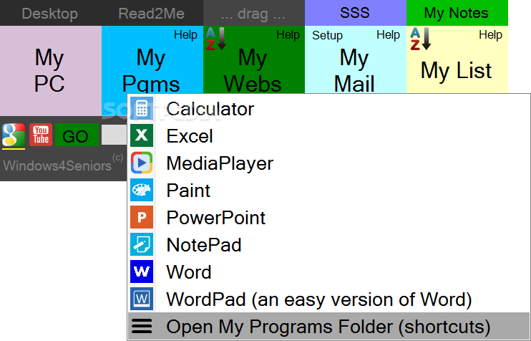The height and width of the screenshot is (341, 531).
Task: Click the WordPad icon
Action: [x=142, y=299]
